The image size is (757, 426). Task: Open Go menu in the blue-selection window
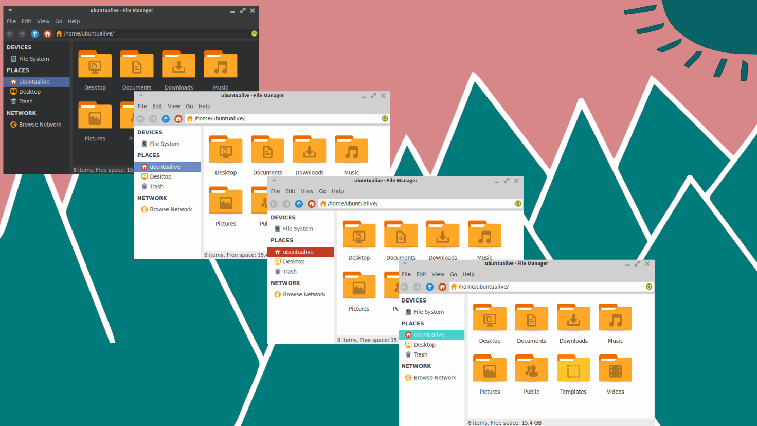point(189,106)
